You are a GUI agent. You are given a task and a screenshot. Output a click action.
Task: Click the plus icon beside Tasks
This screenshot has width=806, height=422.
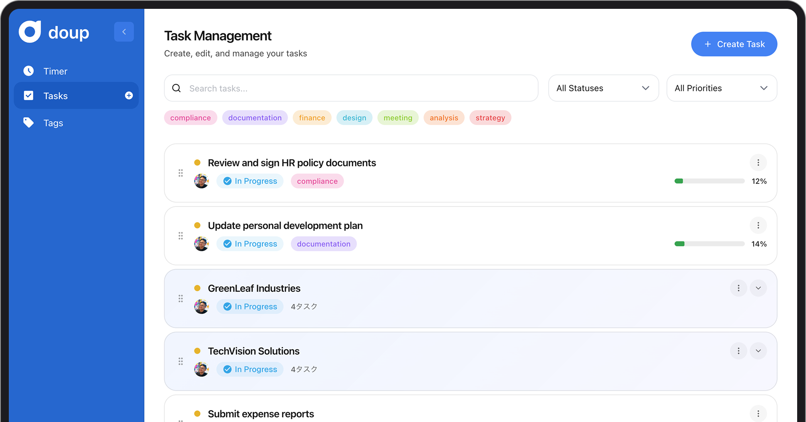[x=129, y=95]
